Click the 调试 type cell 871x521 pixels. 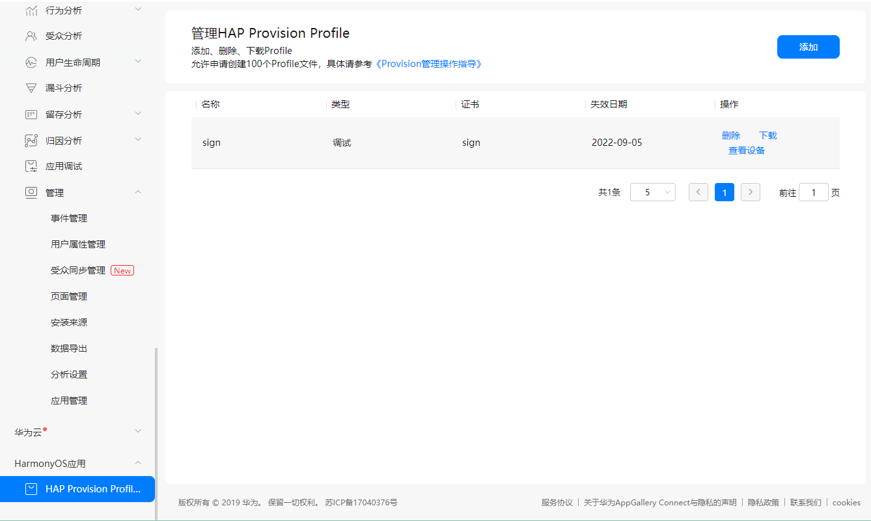(342, 143)
